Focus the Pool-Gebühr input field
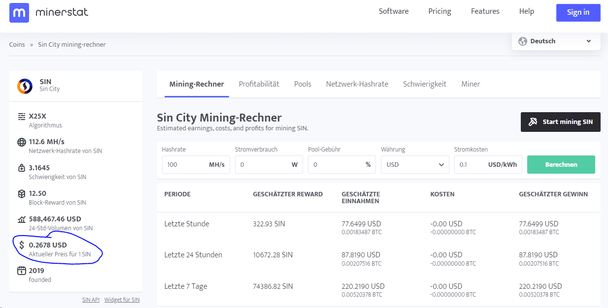 [342, 164]
